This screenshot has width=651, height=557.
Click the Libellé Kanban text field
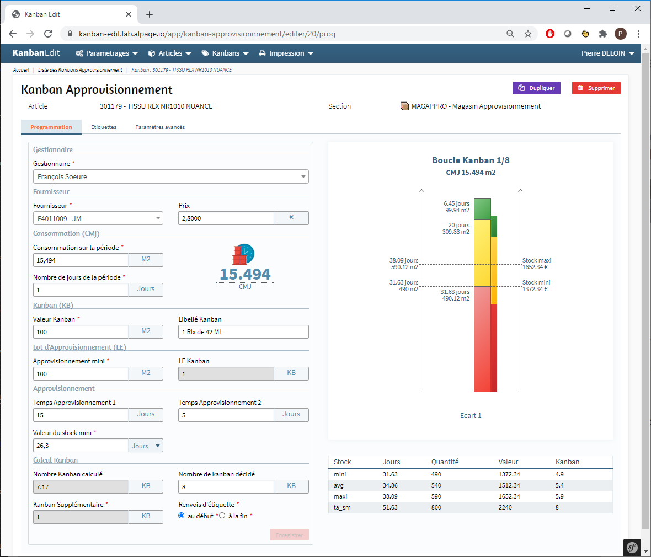point(243,332)
